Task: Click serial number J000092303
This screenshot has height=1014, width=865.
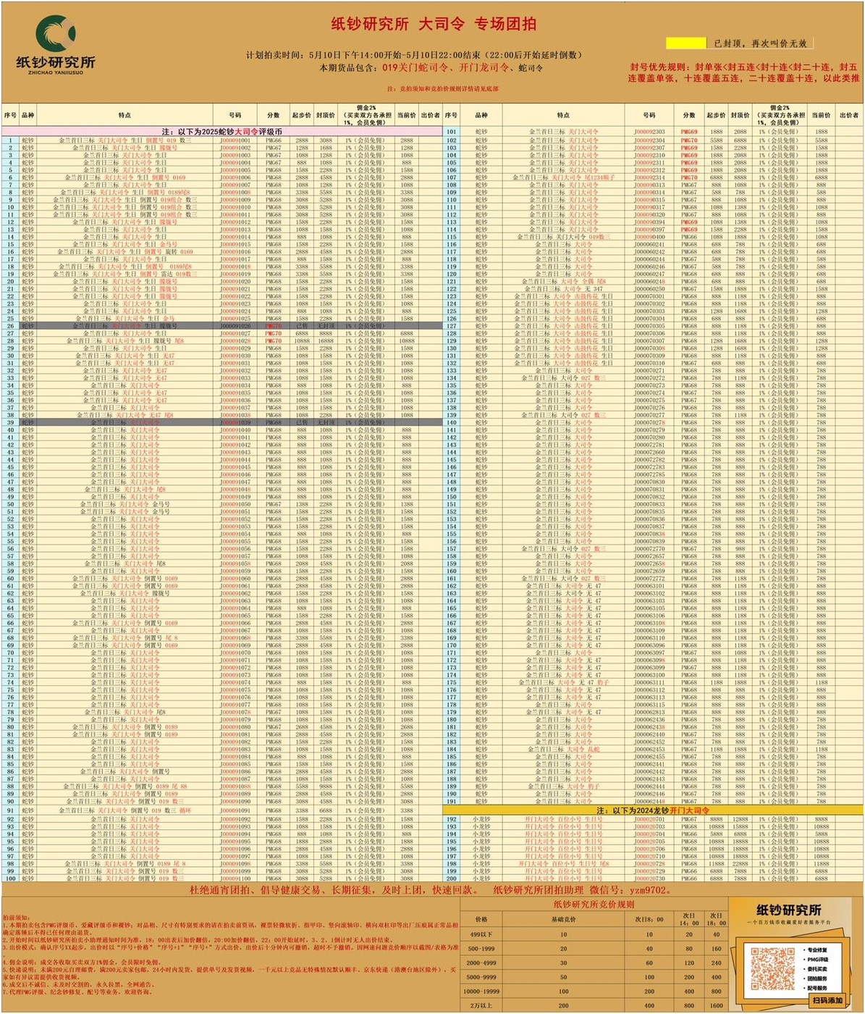Action: tap(649, 132)
